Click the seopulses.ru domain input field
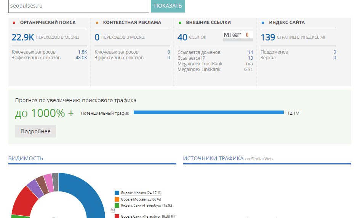The height and width of the screenshot is (218, 355). click(x=78, y=6)
